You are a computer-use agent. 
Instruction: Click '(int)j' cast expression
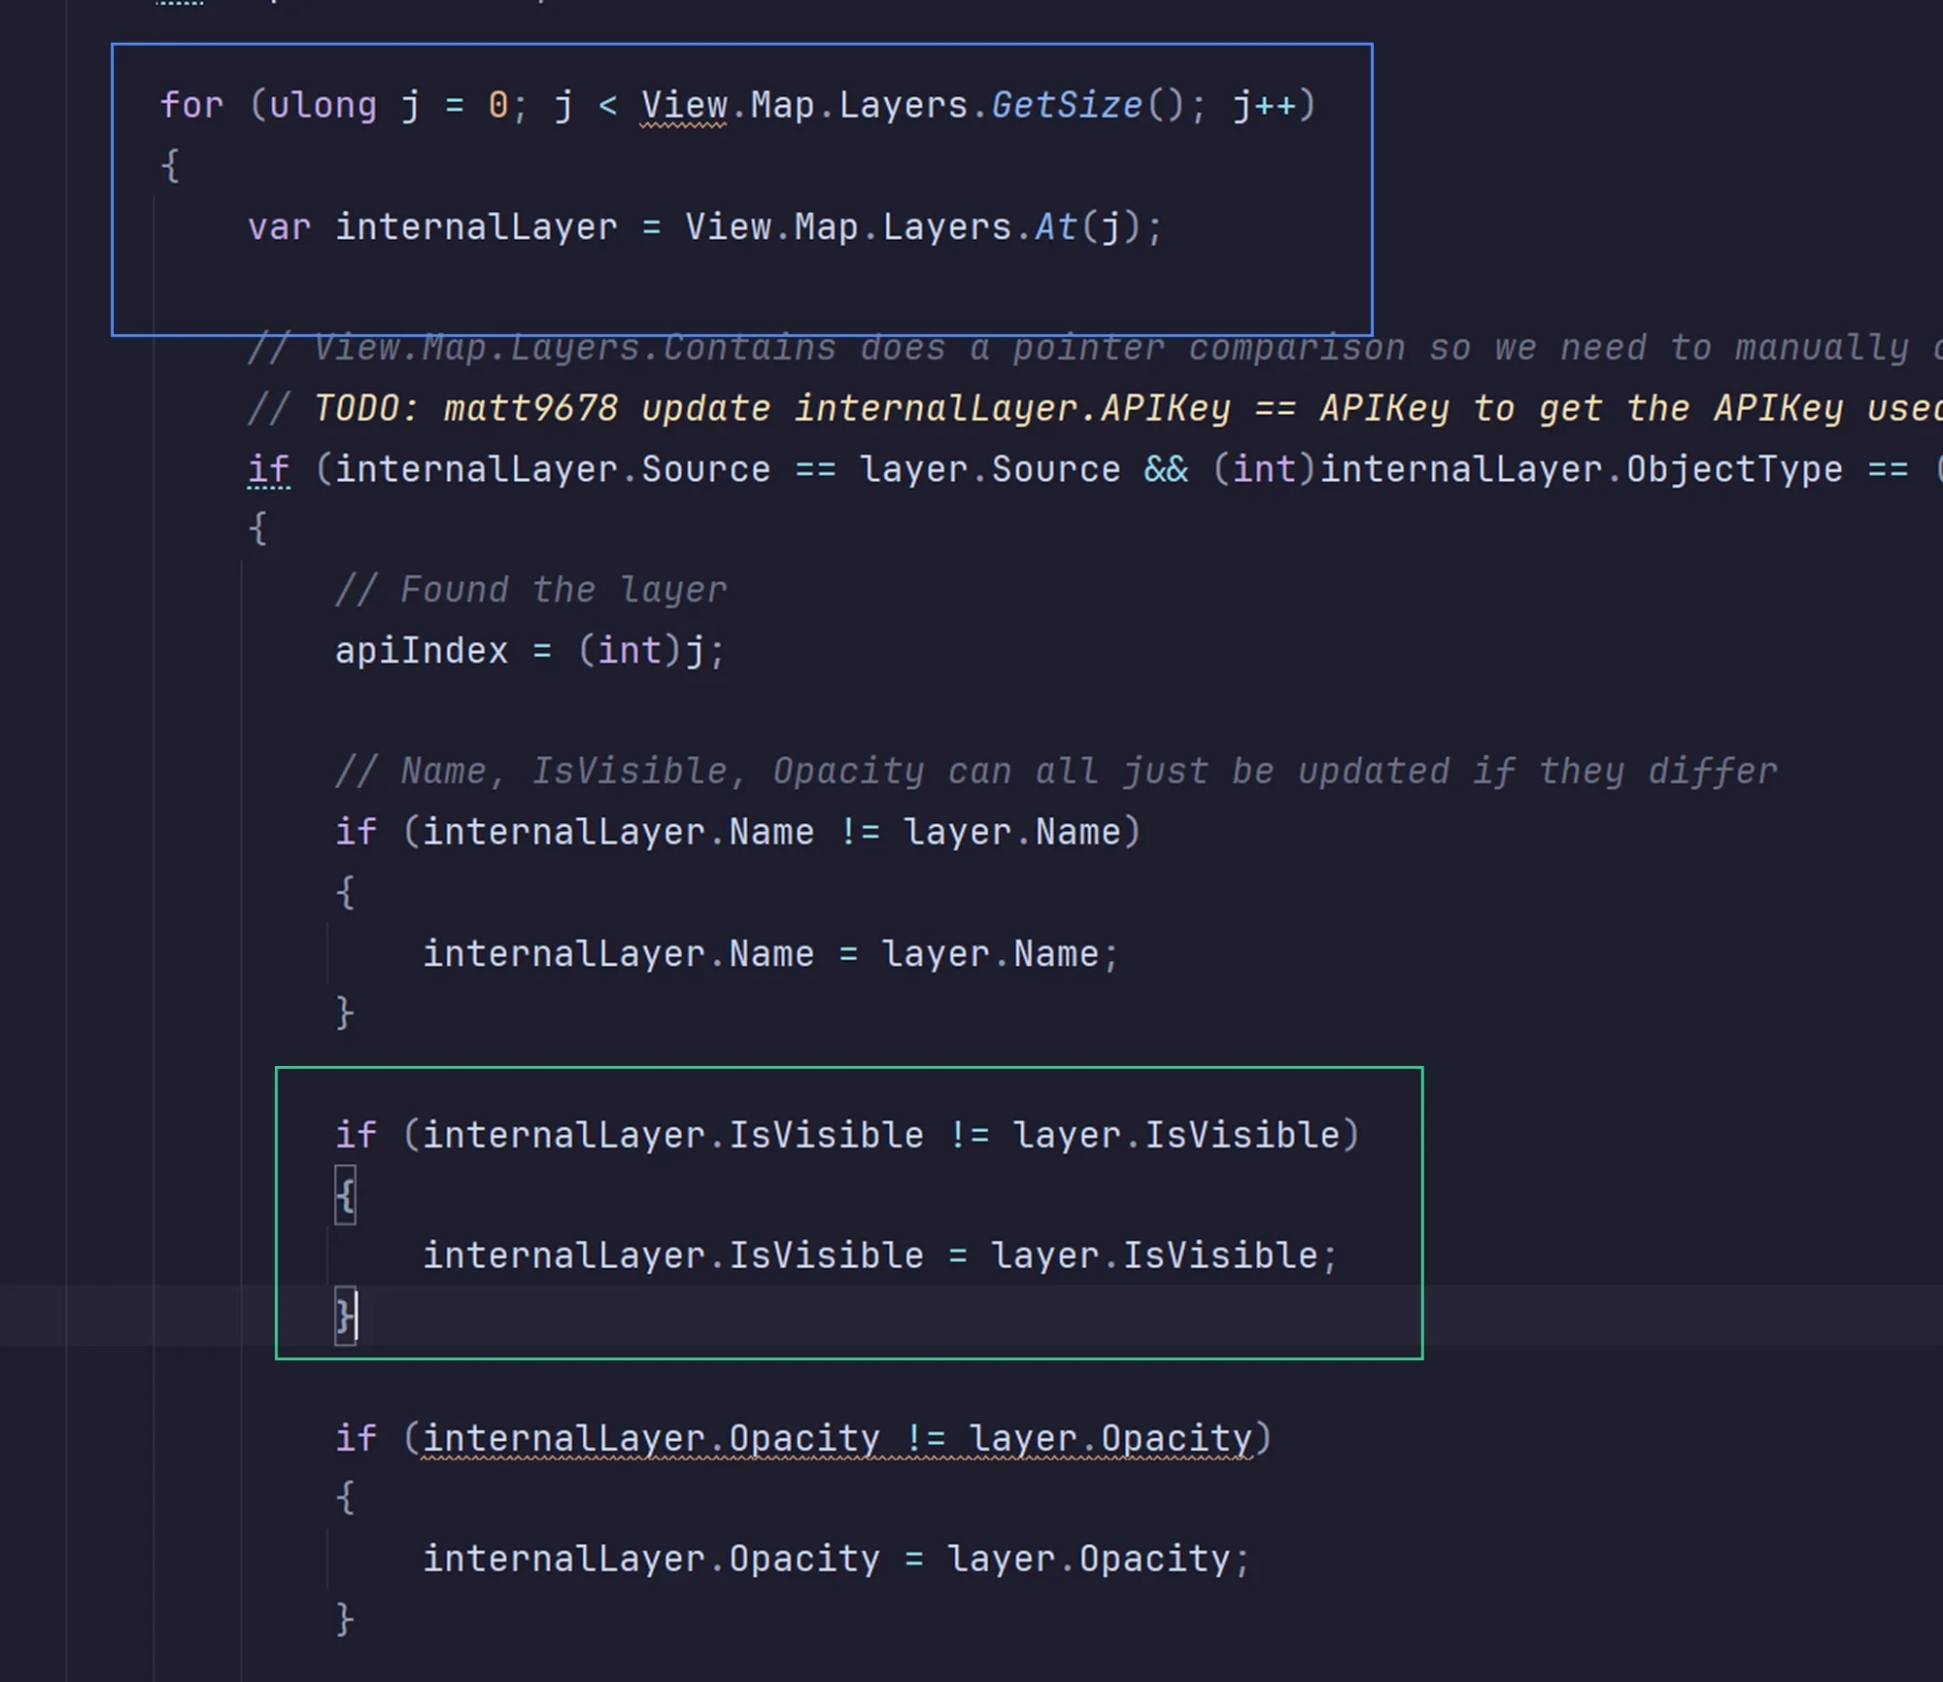tap(641, 651)
